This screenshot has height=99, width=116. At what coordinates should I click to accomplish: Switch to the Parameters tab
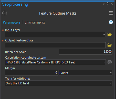point(12,22)
